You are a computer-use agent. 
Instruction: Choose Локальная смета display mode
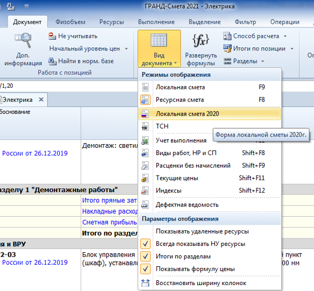click(x=210, y=87)
